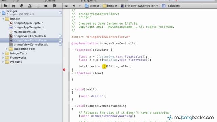Screen dimensions: 217x122
Task: Open related files grid menu icon
Action: [x=66, y=6]
